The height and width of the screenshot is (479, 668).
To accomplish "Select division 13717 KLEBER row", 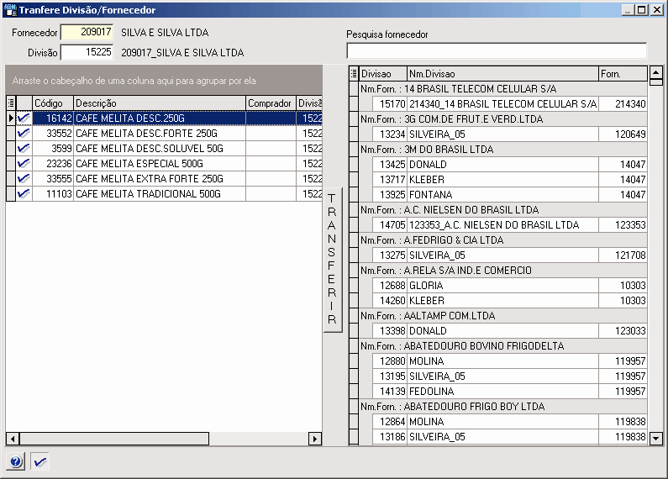I will pyautogui.click(x=510, y=179).
